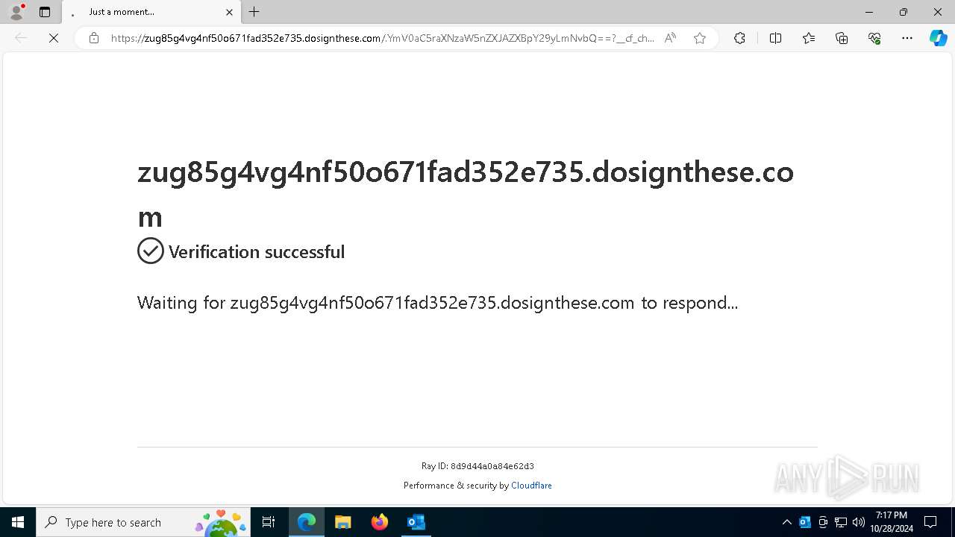The height and width of the screenshot is (537, 955).
Task: Click 'Performance & security by' text
Action: 456,486
